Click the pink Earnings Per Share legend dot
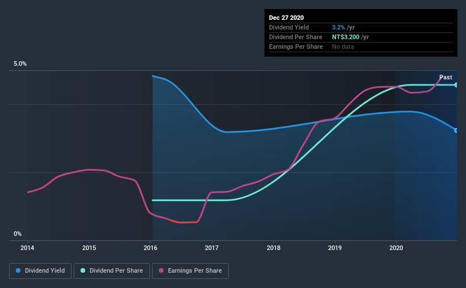 pos(161,270)
